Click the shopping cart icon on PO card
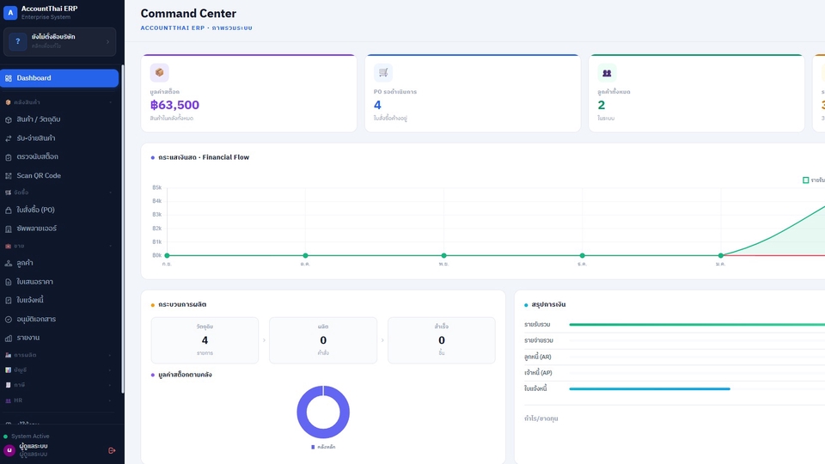 pos(383,72)
